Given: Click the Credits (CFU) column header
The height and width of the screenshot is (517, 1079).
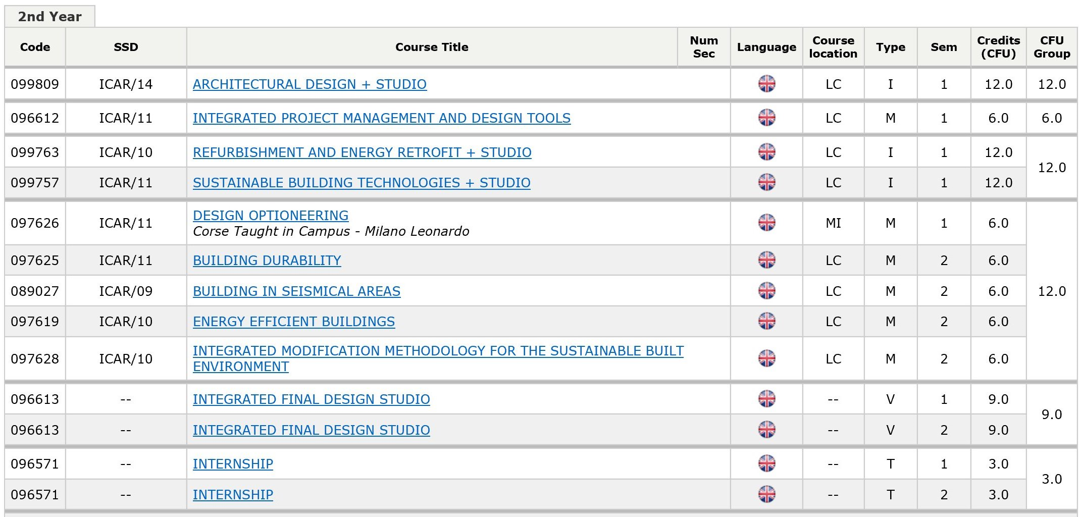Looking at the screenshot, I should 998,47.
